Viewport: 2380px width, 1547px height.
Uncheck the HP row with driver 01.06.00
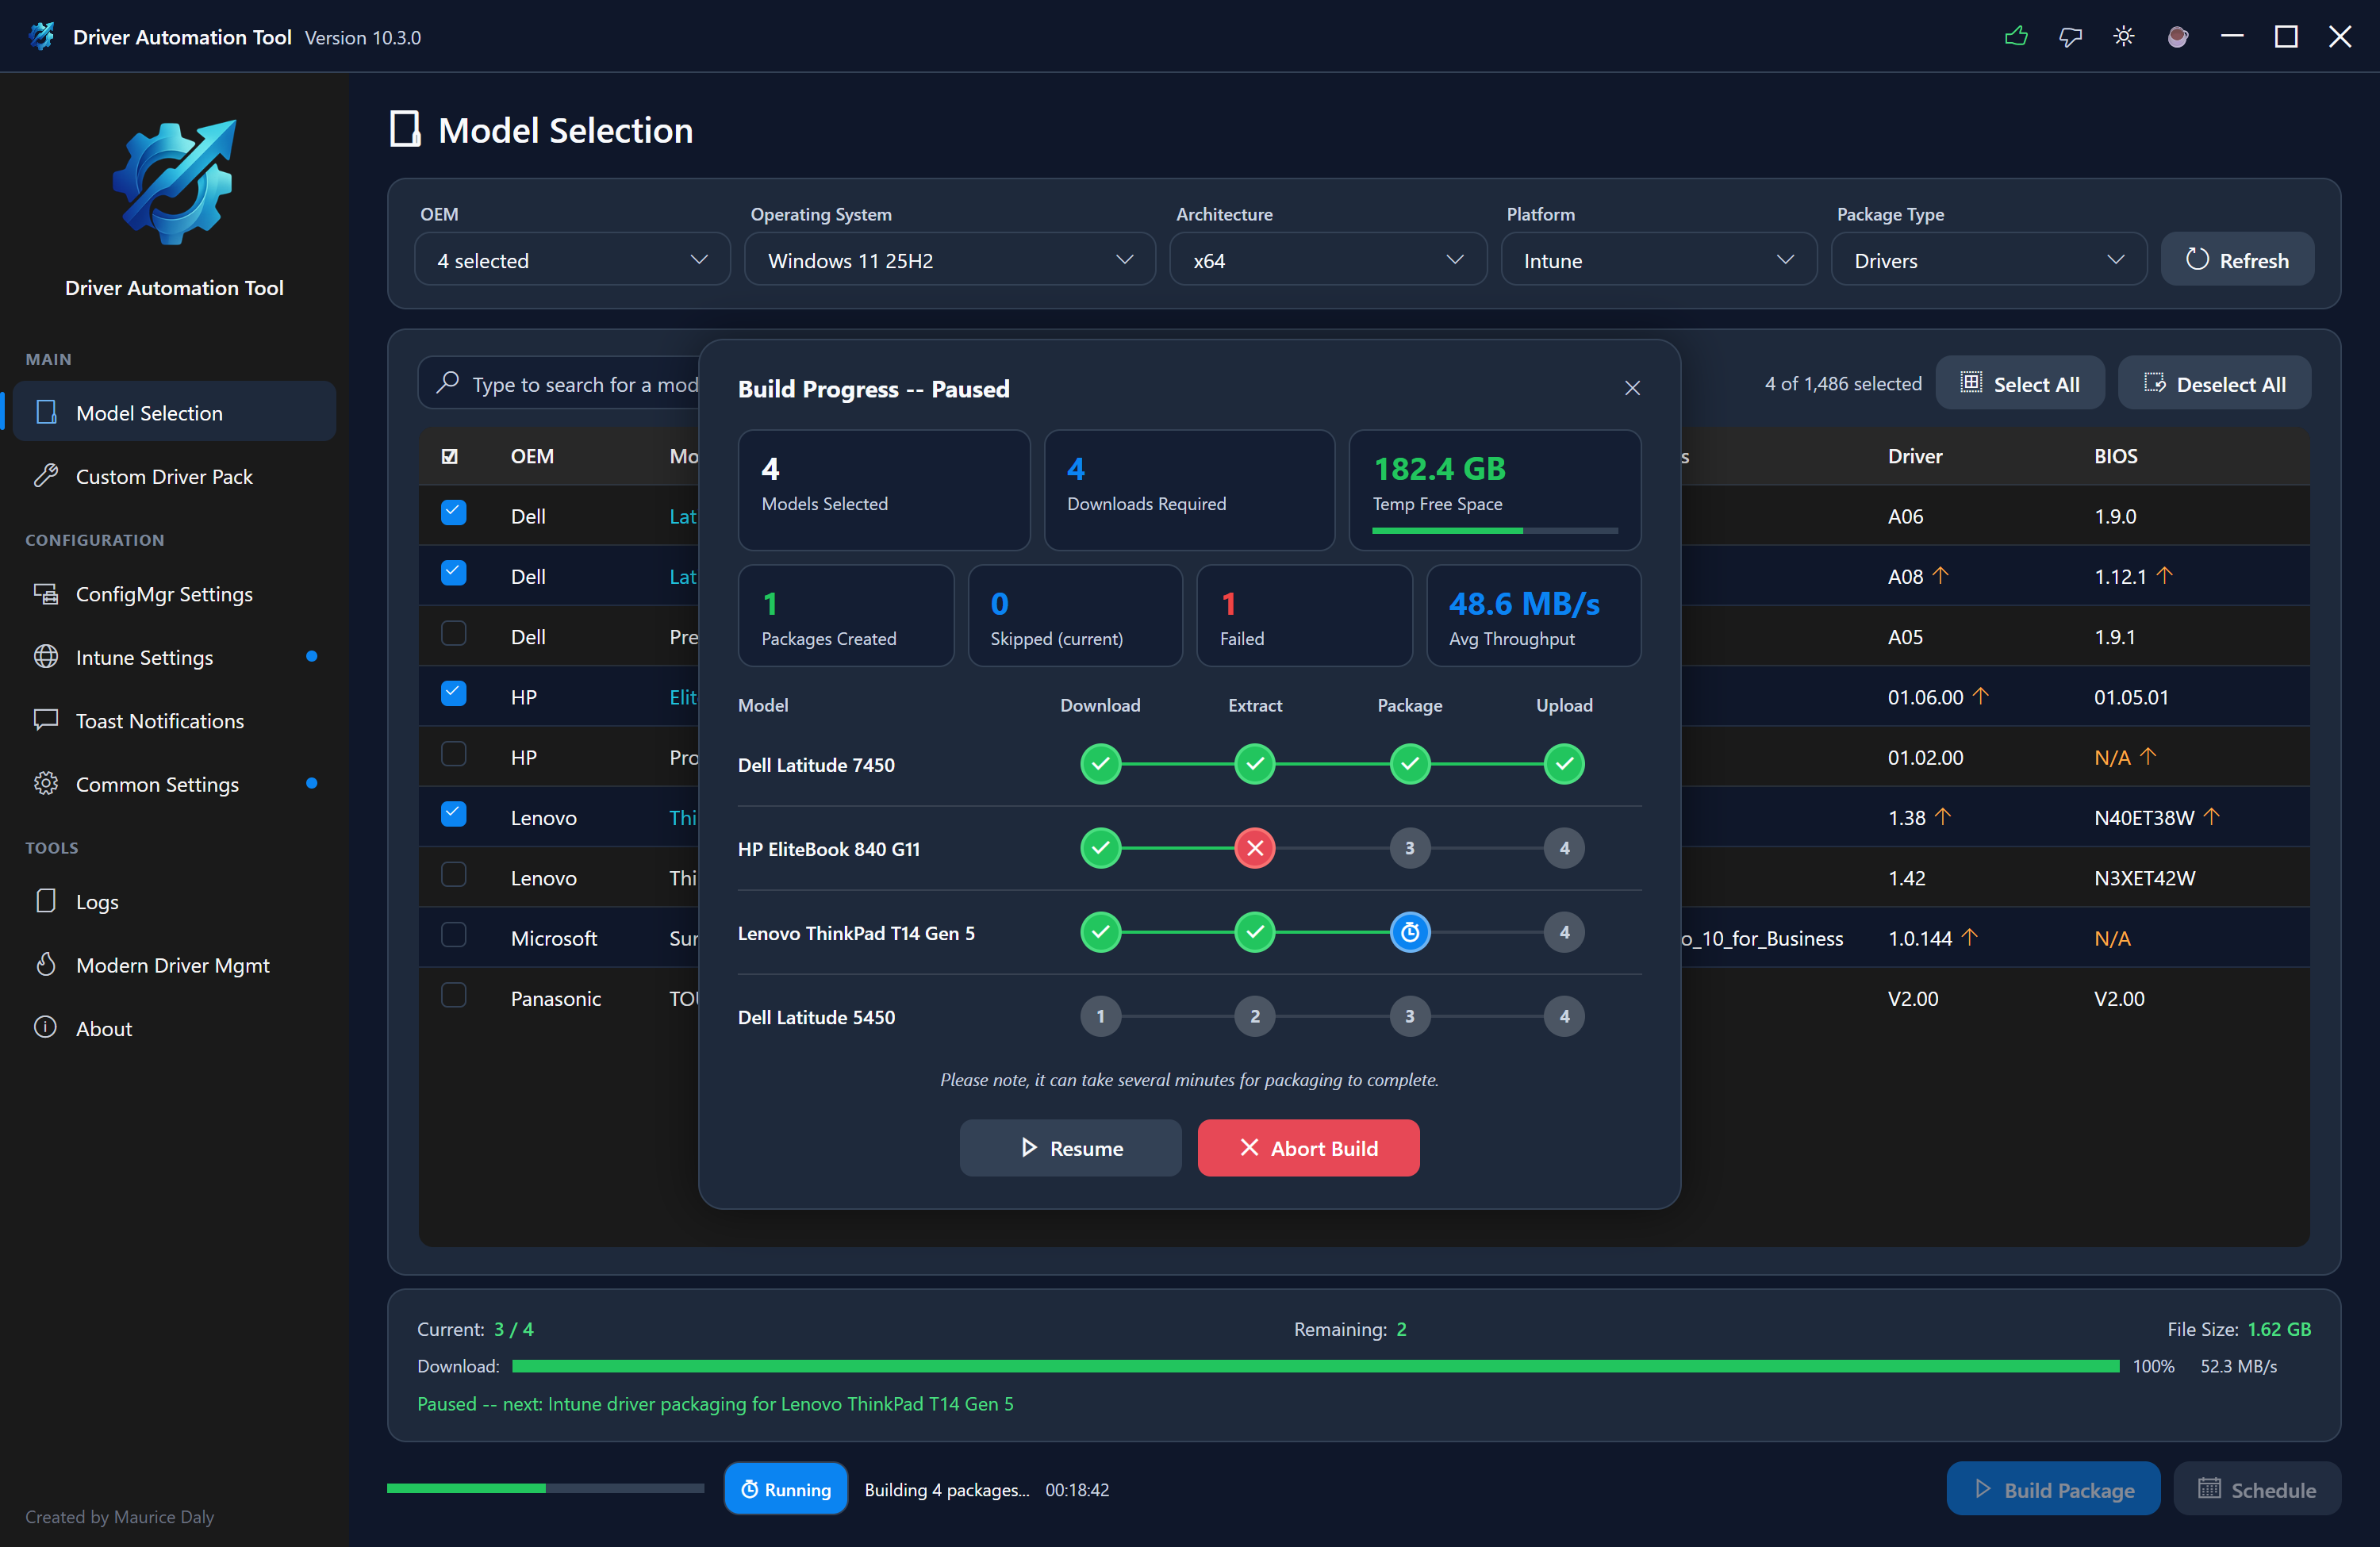pos(454,694)
